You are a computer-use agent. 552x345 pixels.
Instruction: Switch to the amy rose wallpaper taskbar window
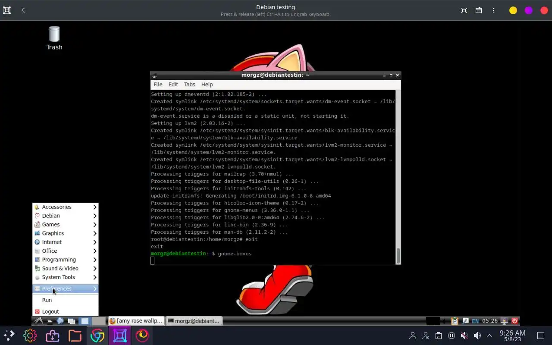136,321
